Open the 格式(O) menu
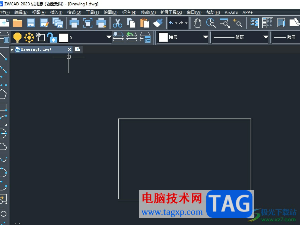Screen dimensions: 300x225 [x=74, y=12]
